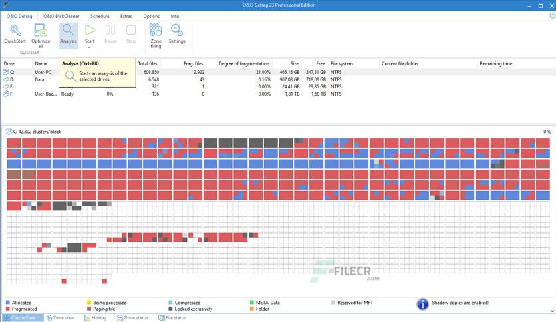Switch to History tab
556x322 pixels.
click(95, 318)
